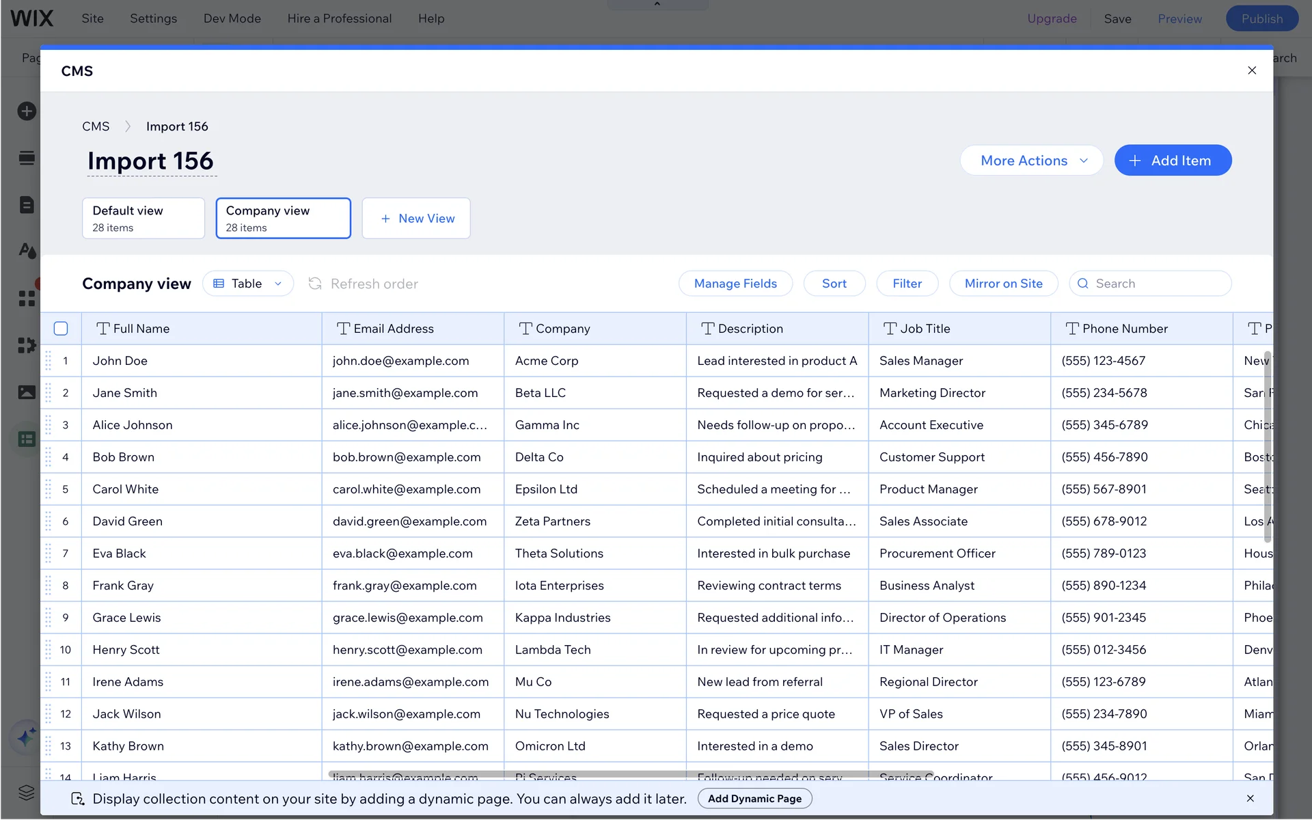Open the AI assistant sparkle icon
1312x820 pixels.
point(27,737)
